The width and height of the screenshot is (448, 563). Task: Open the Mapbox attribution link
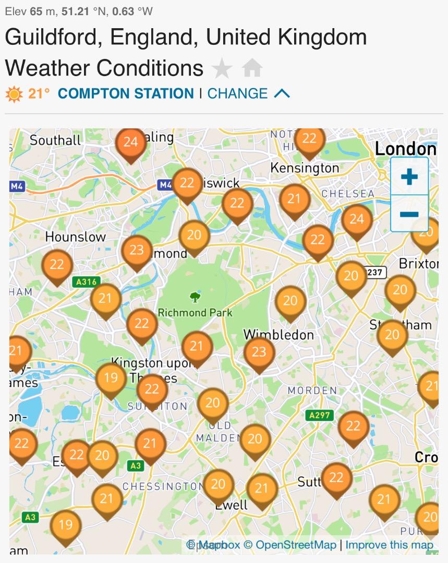(x=213, y=545)
